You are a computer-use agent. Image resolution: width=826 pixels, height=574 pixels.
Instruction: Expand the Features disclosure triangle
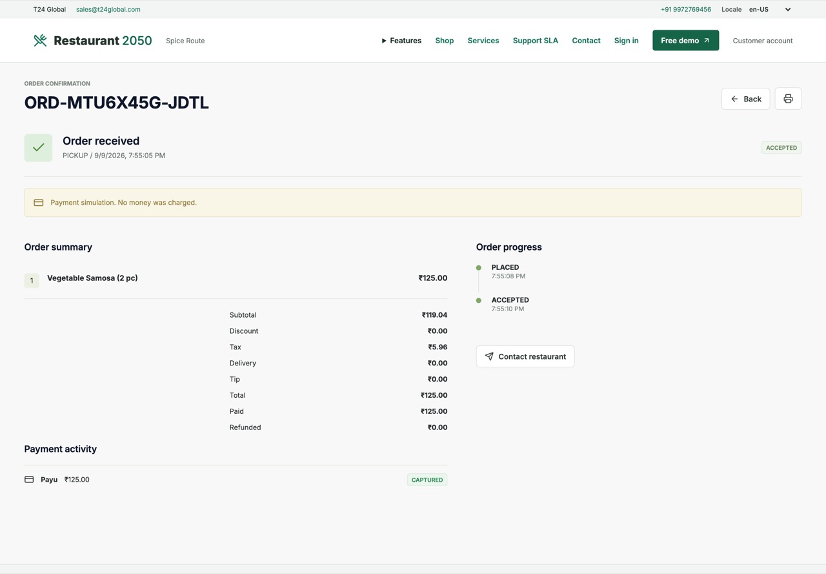384,41
